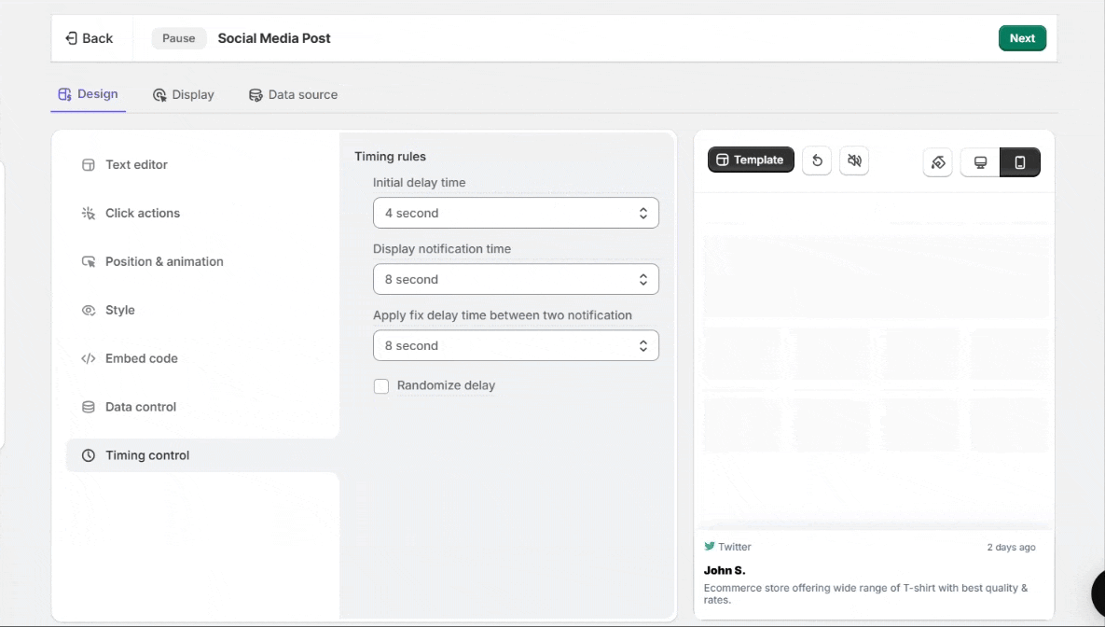Go Back to the previous page

tap(89, 38)
